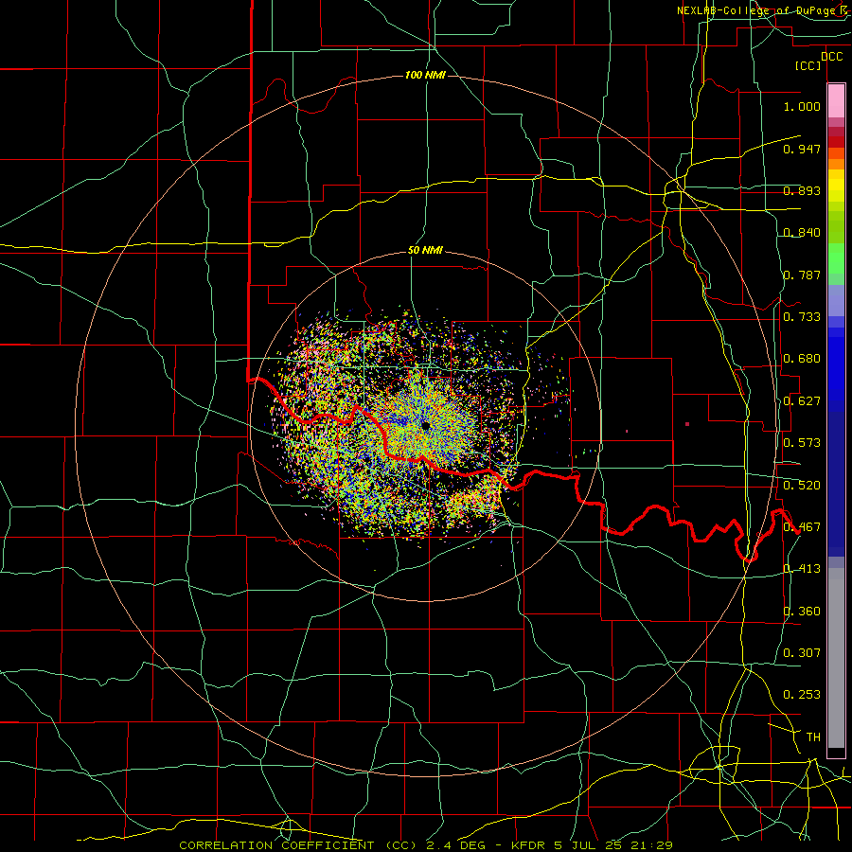
Task: Click the [CC] legend unit label
Action: tap(808, 65)
